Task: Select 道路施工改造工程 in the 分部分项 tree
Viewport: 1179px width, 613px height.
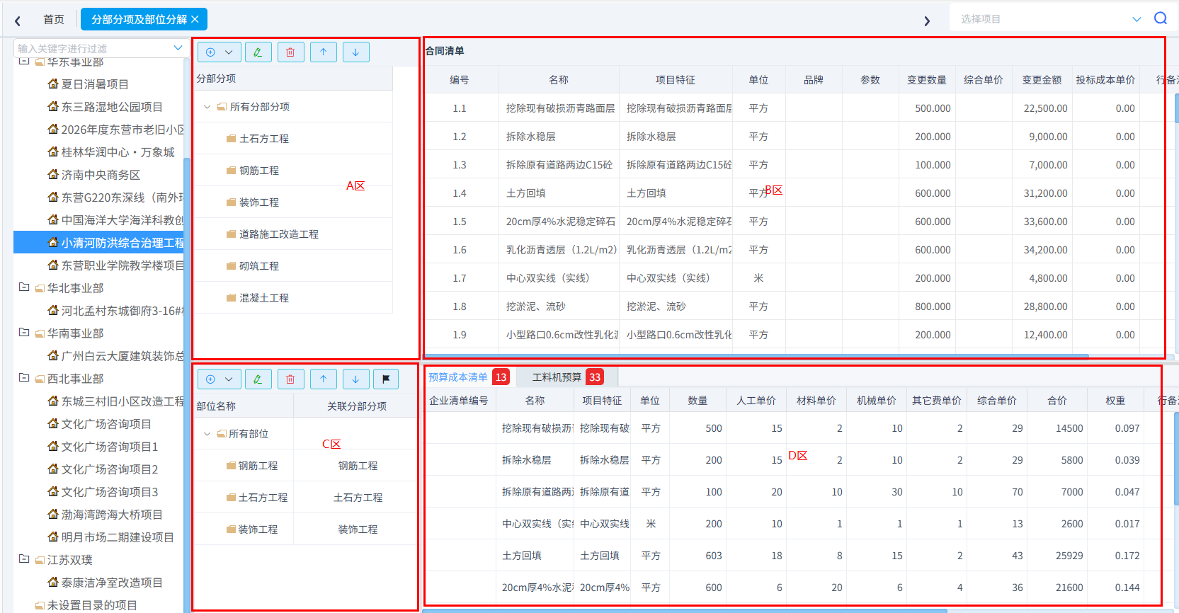Action: point(279,234)
